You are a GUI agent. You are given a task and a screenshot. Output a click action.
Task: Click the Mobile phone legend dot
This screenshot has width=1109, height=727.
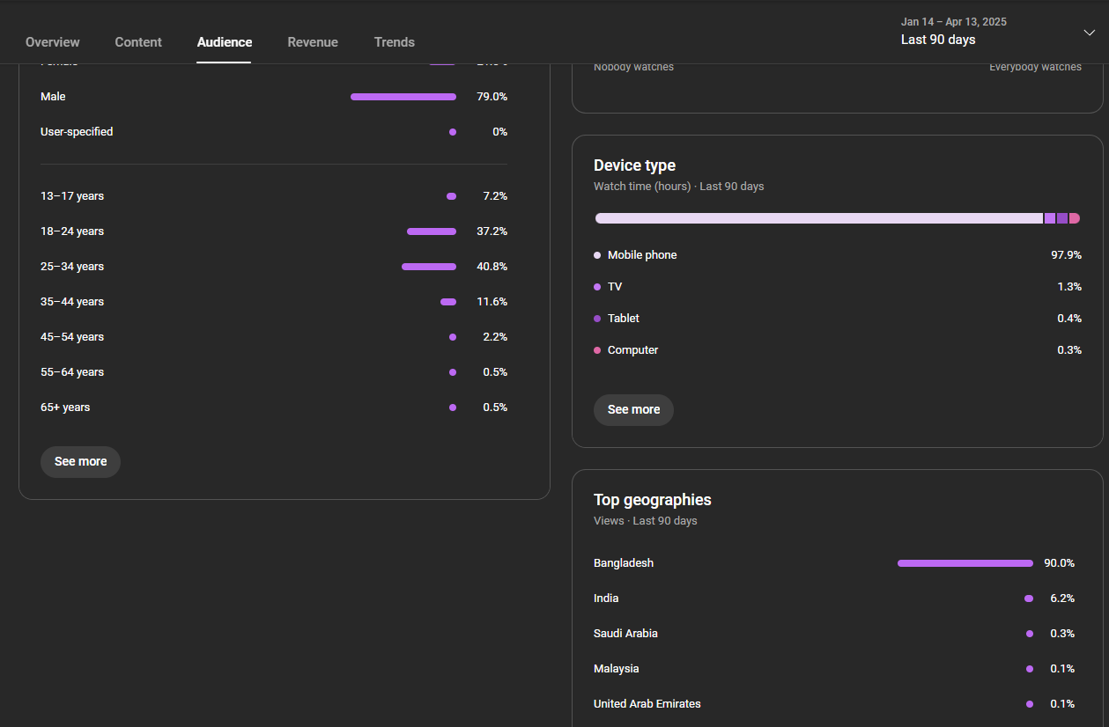597,255
